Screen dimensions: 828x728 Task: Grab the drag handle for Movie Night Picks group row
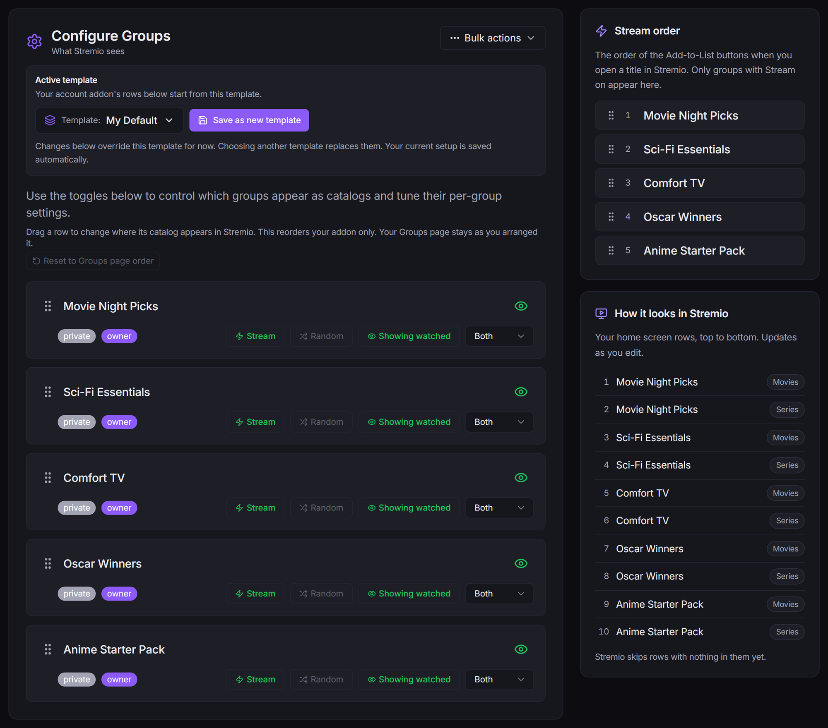(48, 306)
